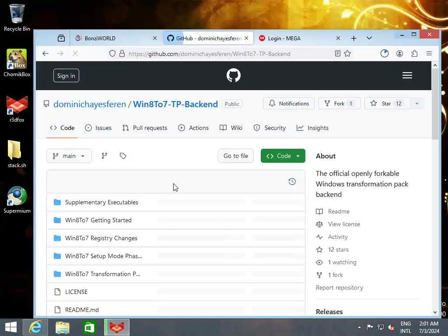Open the extensions puzzle icon

click(414, 53)
